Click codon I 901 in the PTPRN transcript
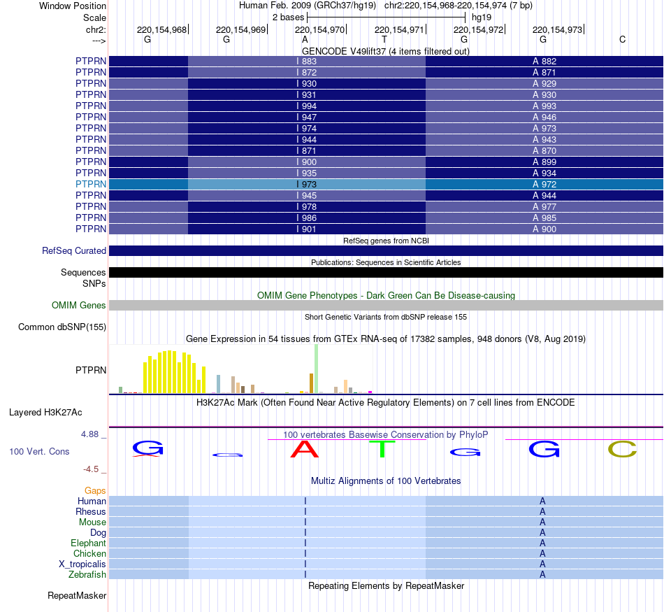 click(x=307, y=229)
